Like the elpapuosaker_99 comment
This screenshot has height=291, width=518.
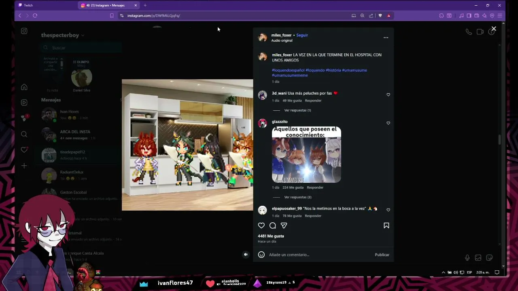point(388,210)
